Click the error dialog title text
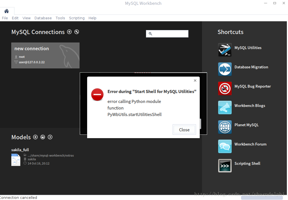 pos(152,92)
